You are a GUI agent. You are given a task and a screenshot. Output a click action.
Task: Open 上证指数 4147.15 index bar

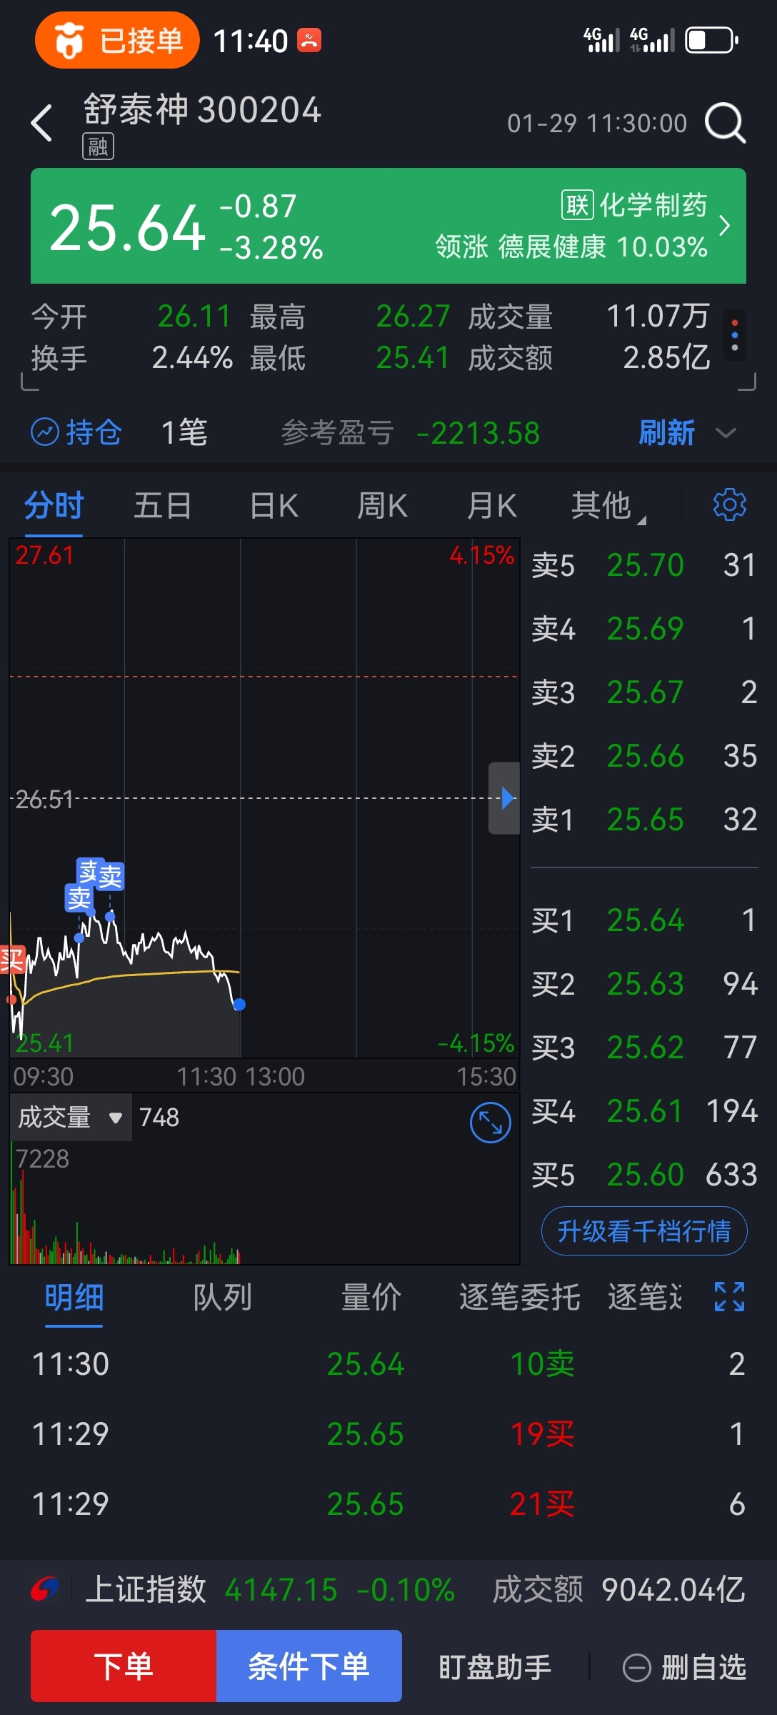click(388, 1590)
